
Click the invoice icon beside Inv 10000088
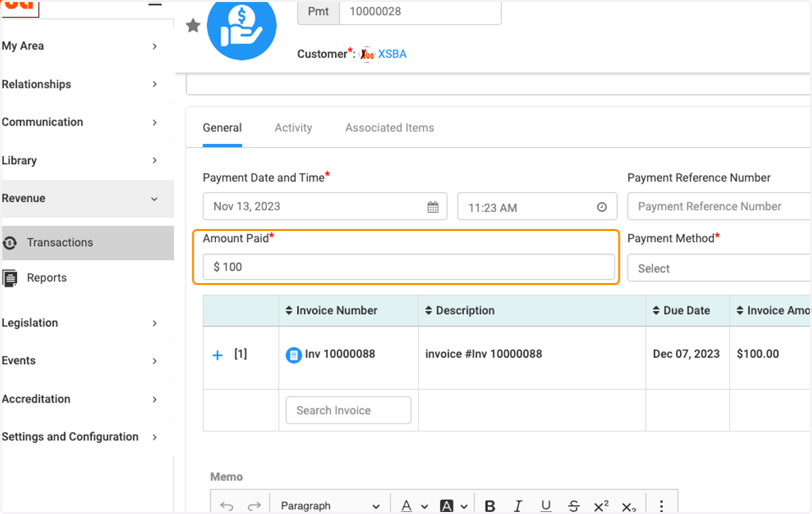point(294,355)
